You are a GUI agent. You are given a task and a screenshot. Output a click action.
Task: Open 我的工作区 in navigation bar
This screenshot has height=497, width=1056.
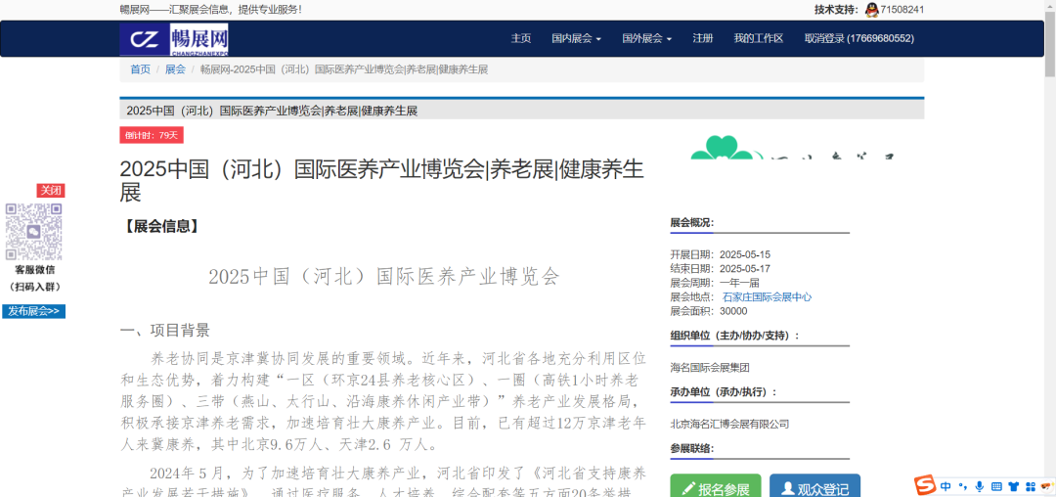758,39
